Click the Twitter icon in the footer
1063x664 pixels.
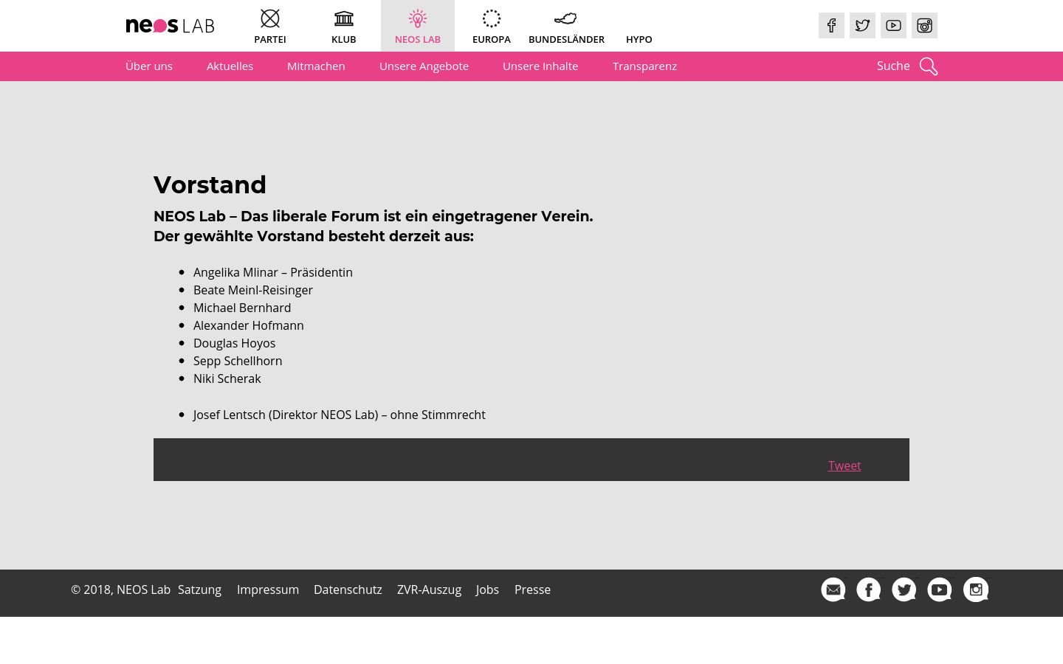904,589
